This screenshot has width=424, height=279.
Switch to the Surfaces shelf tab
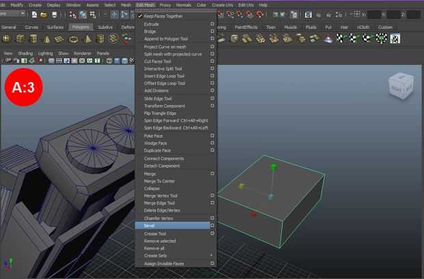pyautogui.click(x=55, y=27)
